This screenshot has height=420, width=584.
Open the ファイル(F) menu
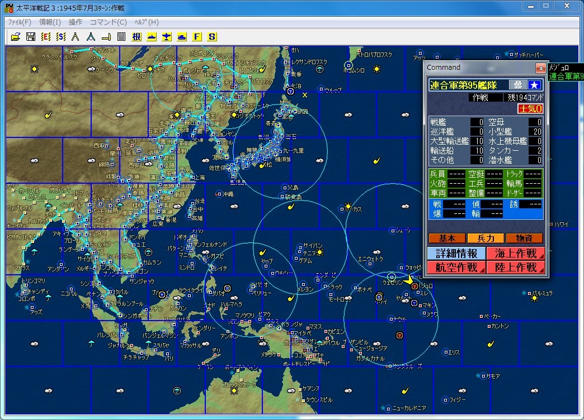pos(20,22)
